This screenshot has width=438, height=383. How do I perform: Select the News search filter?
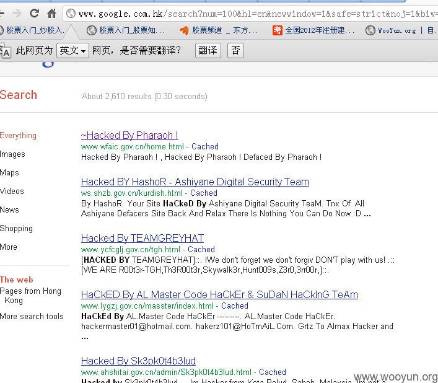tap(9, 209)
